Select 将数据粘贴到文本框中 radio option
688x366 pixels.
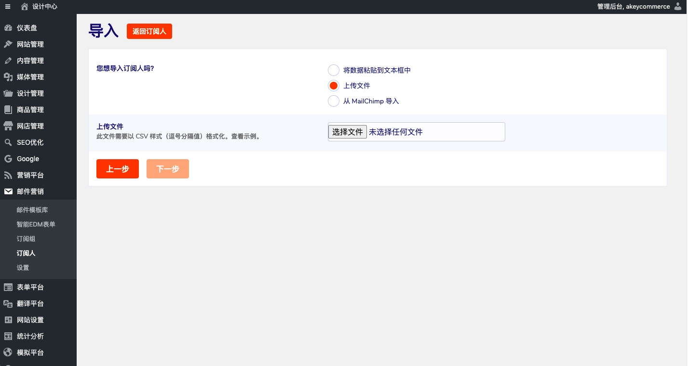[x=334, y=70]
